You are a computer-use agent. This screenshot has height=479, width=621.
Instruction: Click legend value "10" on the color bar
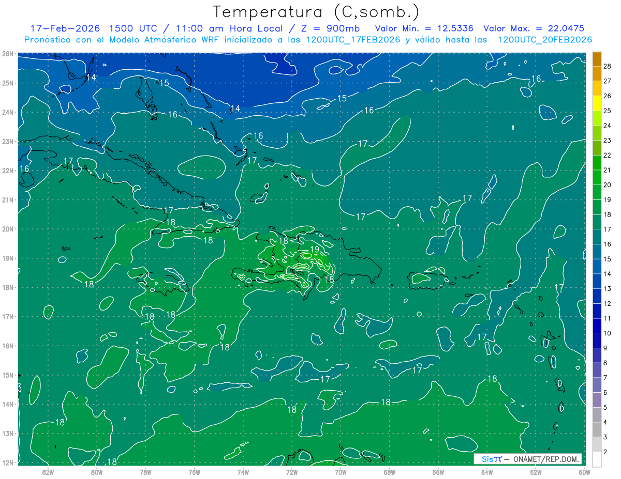[x=607, y=333]
